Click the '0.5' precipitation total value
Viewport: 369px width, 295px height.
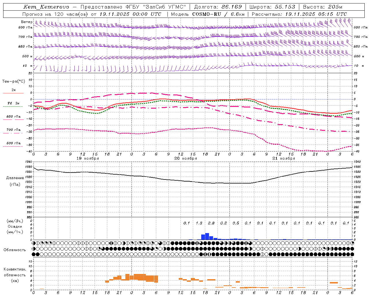(x=236, y=223)
